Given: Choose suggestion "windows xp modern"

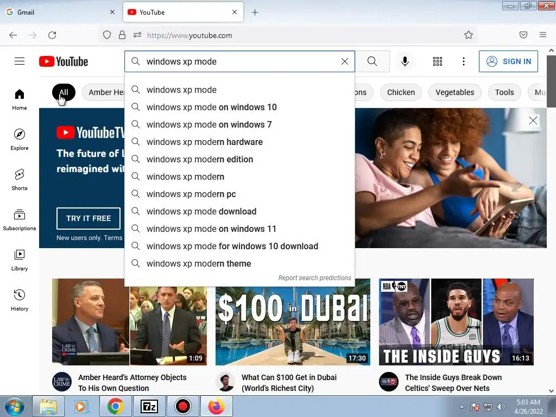Looking at the screenshot, I should click(239, 176).
